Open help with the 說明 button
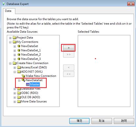Screen dimensions: 136x127 point(124,121)
